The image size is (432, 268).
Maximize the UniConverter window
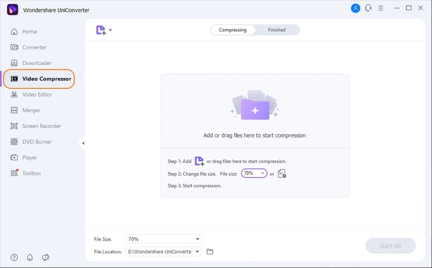click(409, 8)
